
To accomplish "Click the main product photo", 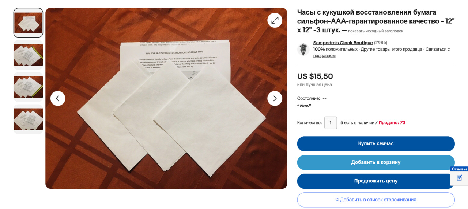I will coord(166,98).
